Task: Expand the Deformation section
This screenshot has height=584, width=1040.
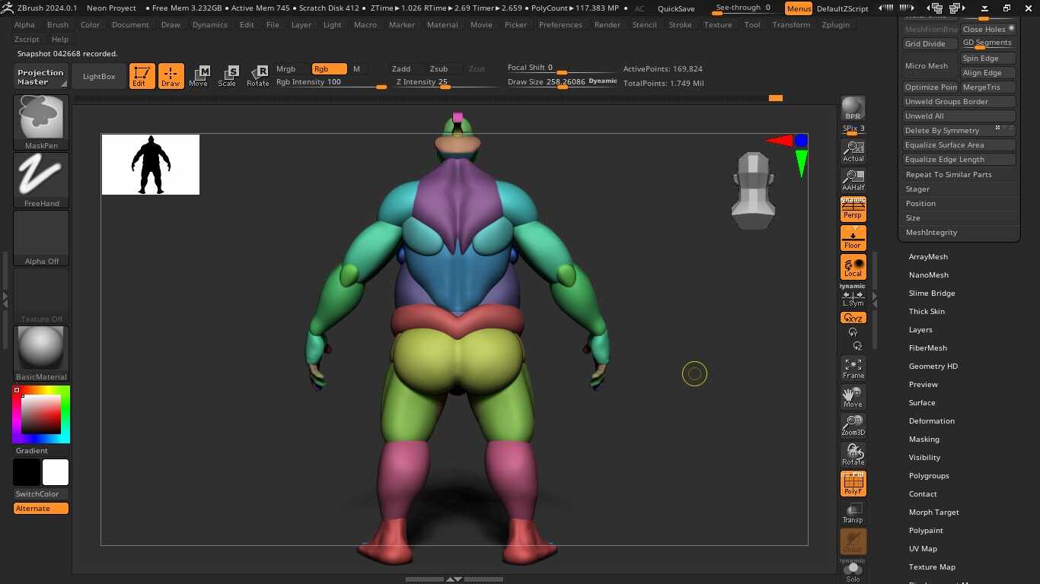Action: (931, 421)
